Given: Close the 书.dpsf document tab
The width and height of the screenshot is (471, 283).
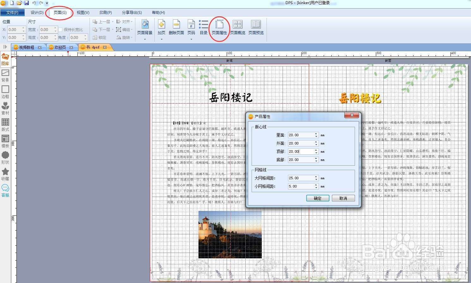Looking at the screenshot, I should (x=105, y=47).
